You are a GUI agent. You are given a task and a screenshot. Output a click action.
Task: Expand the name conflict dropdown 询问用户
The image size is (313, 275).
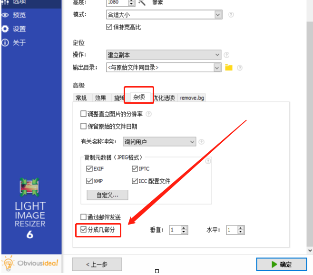point(159,142)
